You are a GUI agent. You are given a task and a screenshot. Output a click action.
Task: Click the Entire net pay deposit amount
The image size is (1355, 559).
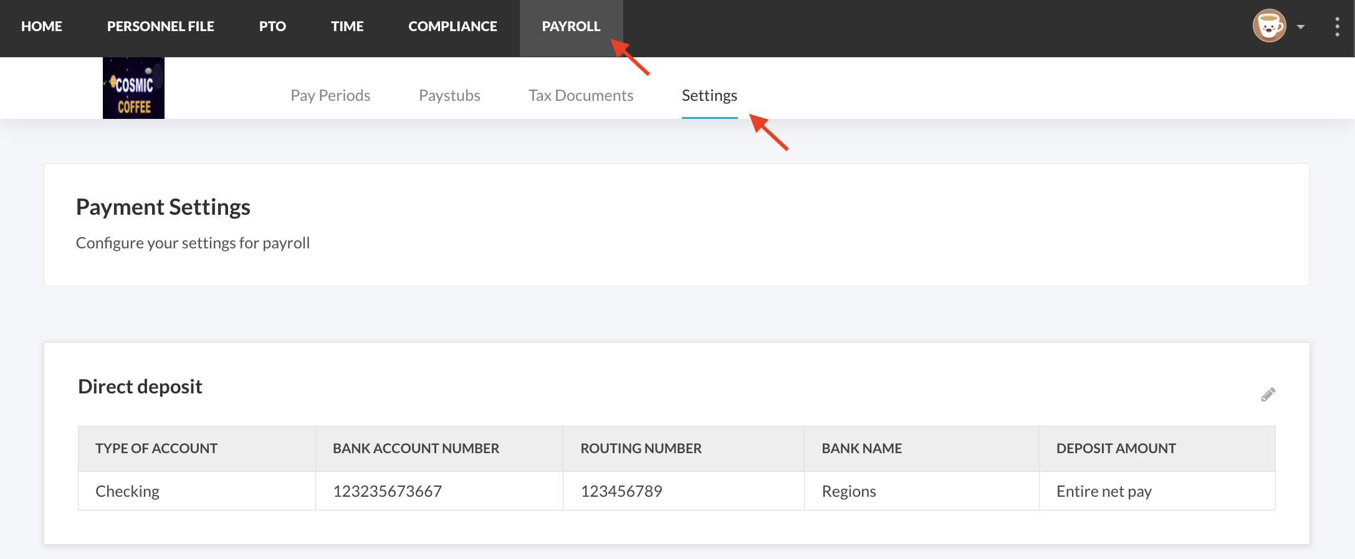[x=1104, y=491]
